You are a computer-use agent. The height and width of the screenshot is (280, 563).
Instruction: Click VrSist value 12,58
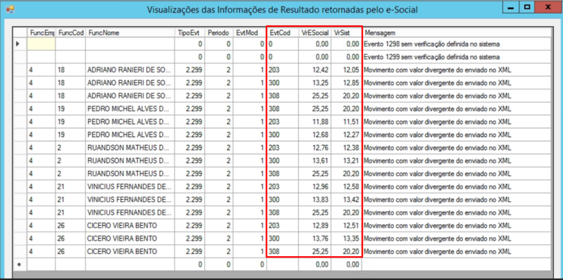(x=350, y=186)
